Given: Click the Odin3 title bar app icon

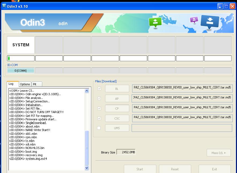Looking at the screenshot, I should pyautogui.click(x=4, y=6).
